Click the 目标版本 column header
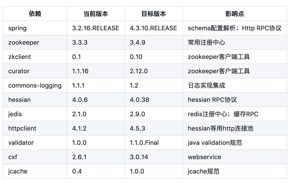Image resolution: width=295 pixels, height=183 pixels. (153, 14)
